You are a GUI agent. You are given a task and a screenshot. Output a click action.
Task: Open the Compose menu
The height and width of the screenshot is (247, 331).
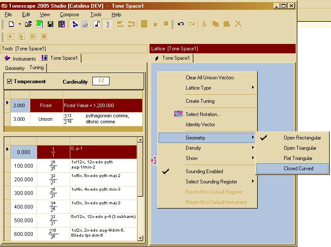click(x=69, y=15)
